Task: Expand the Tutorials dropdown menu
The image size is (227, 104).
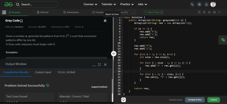Action: (x=109, y=4)
